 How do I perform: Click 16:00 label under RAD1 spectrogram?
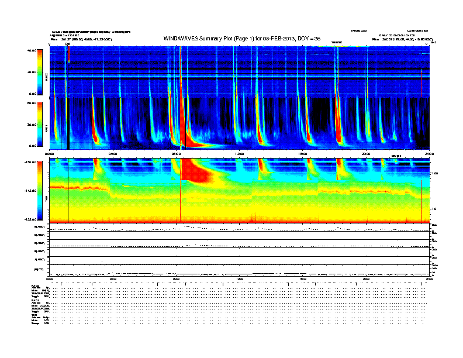303,154
